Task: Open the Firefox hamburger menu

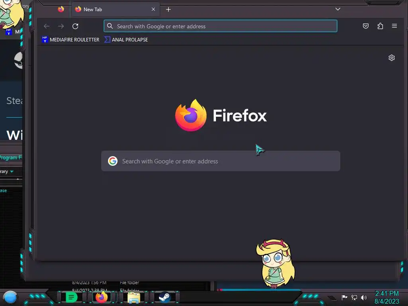Action: point(394,26)
